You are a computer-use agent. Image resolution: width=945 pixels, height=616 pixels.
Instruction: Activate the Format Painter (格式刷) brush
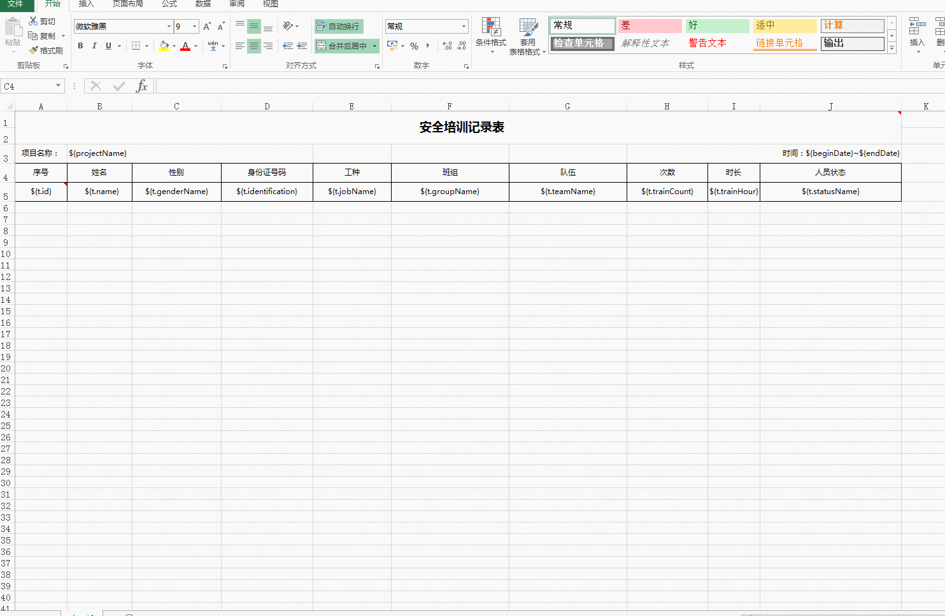(33, 50)
